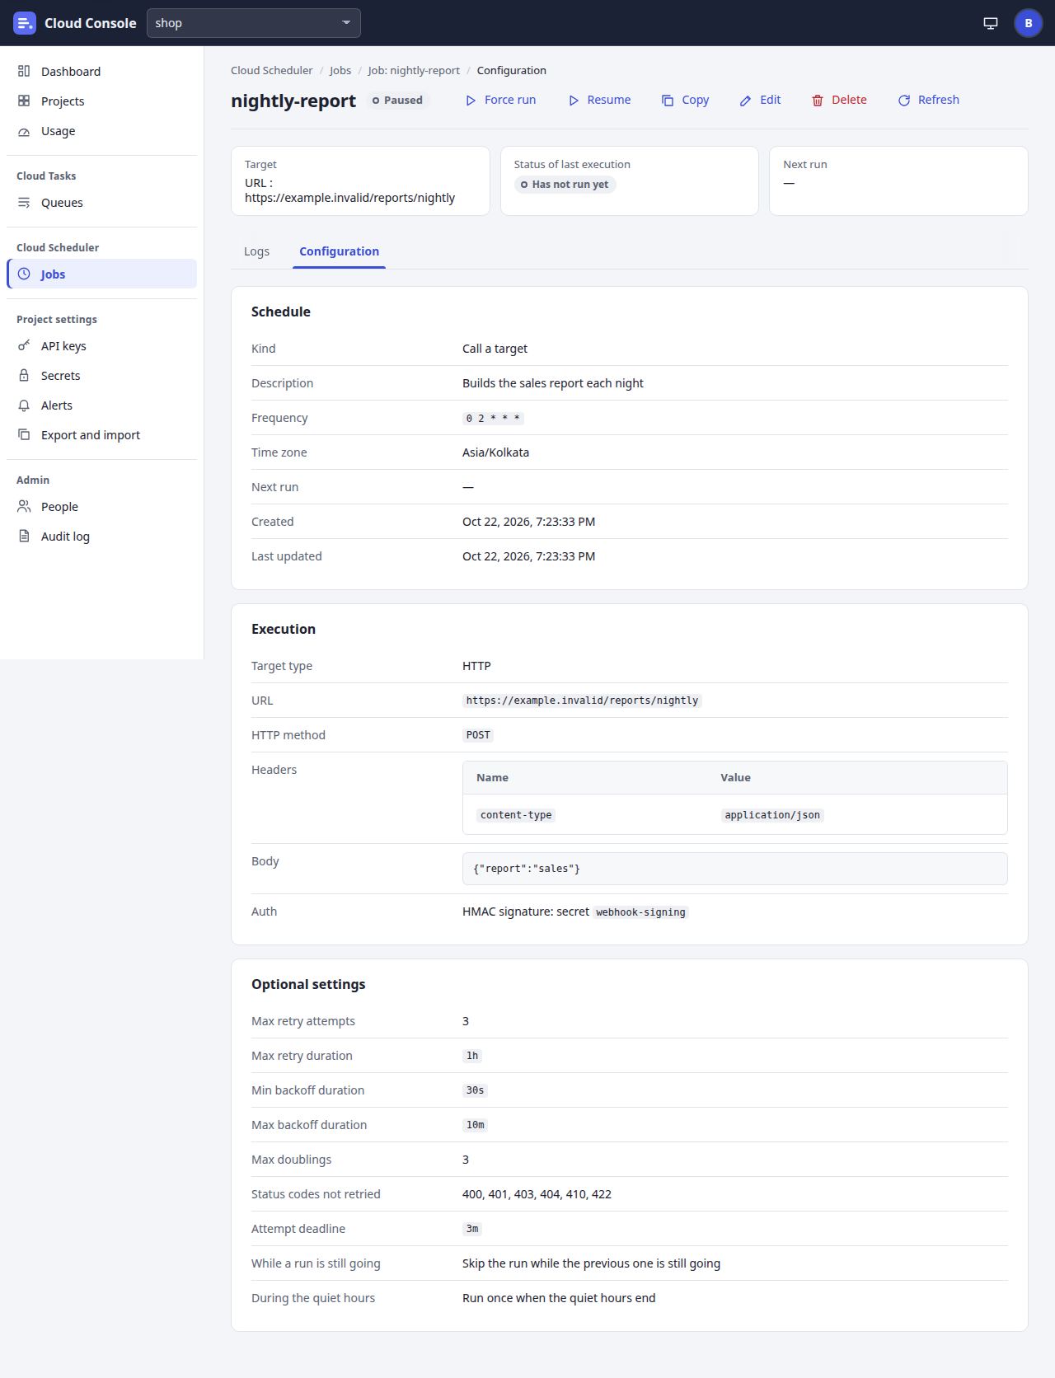Delete the nightly-report job

coord(839,100)
